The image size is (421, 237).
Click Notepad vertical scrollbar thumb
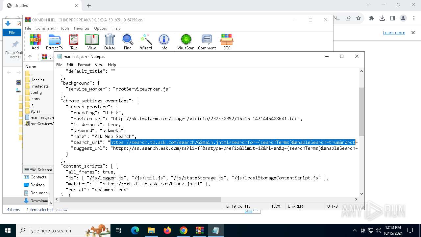pos(361,112)
